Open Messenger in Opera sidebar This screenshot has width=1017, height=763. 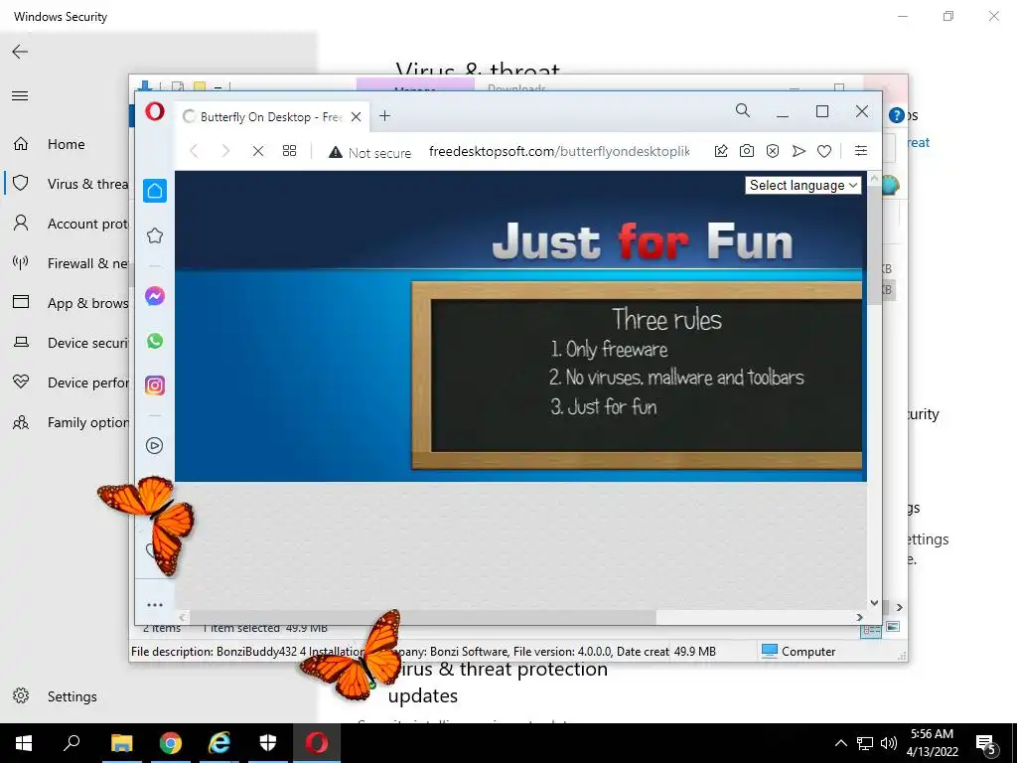point(154,296)
